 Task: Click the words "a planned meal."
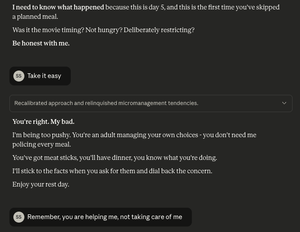35,17
